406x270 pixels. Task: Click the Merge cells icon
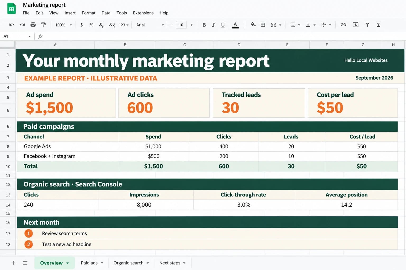(274, 25)
